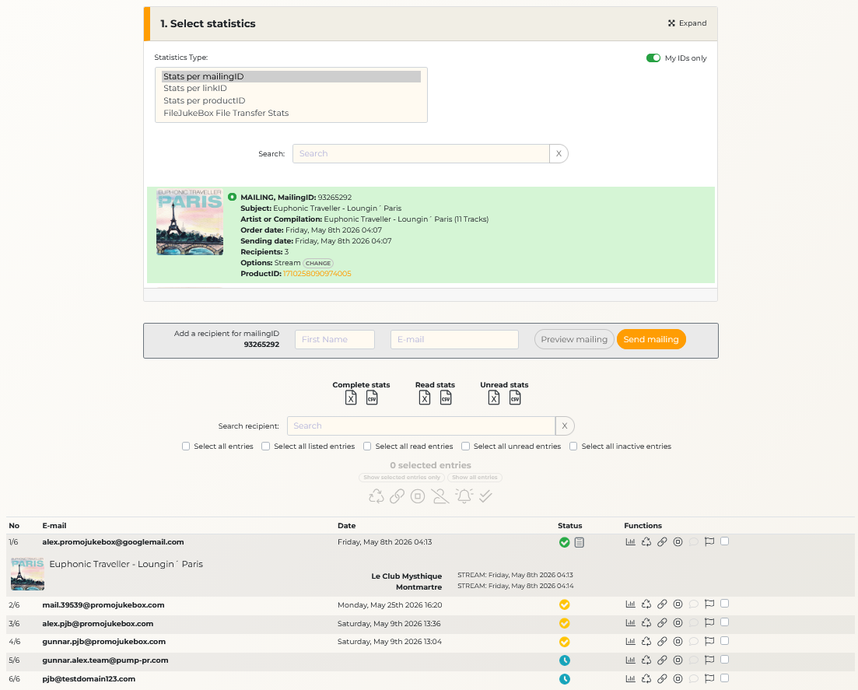Click link icon for mail.39539@promojukebox.com
The image size is (858, 690).
[662, 604]
